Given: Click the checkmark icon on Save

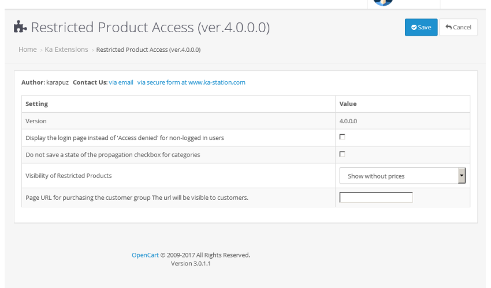Looking at the screenshot, I should 414,28.
